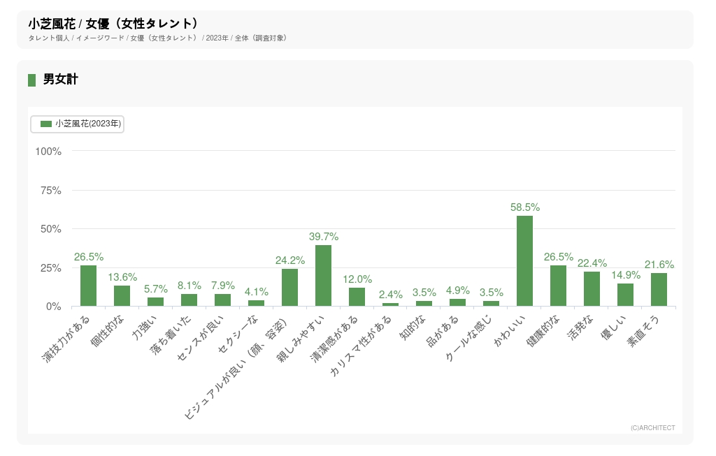Viewport: 716px width, 456px height.
Task: Click the ビジュアルが良い 24.2% bar
Action: tap(289, 287)
